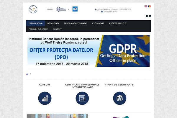Open the BNR founder logo
This screenshot has height=118, width=177.
61,9
